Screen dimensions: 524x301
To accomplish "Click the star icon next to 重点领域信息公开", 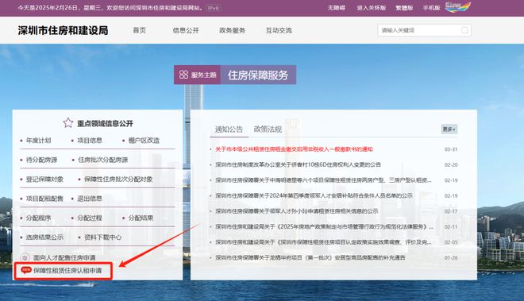I will (68, 123).
